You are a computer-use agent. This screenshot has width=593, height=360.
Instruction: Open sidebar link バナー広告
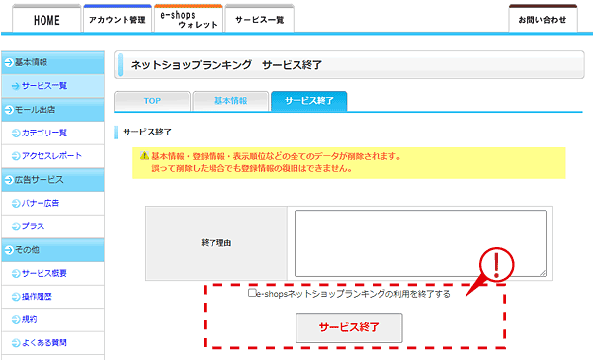[41, 204]
